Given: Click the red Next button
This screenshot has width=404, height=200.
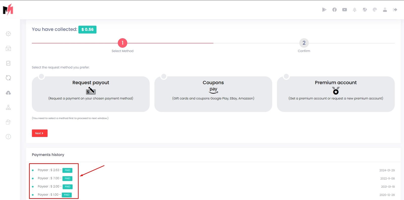Looking at the screenshot, I should [40, 133].
